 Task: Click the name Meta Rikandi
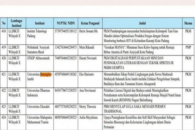87,47
